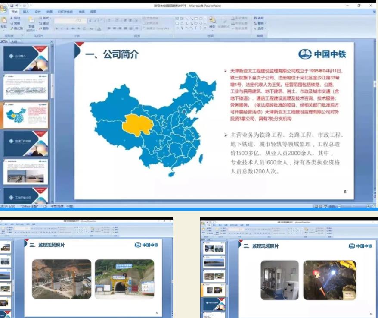Select the Format Painter tool

point(17,28)
